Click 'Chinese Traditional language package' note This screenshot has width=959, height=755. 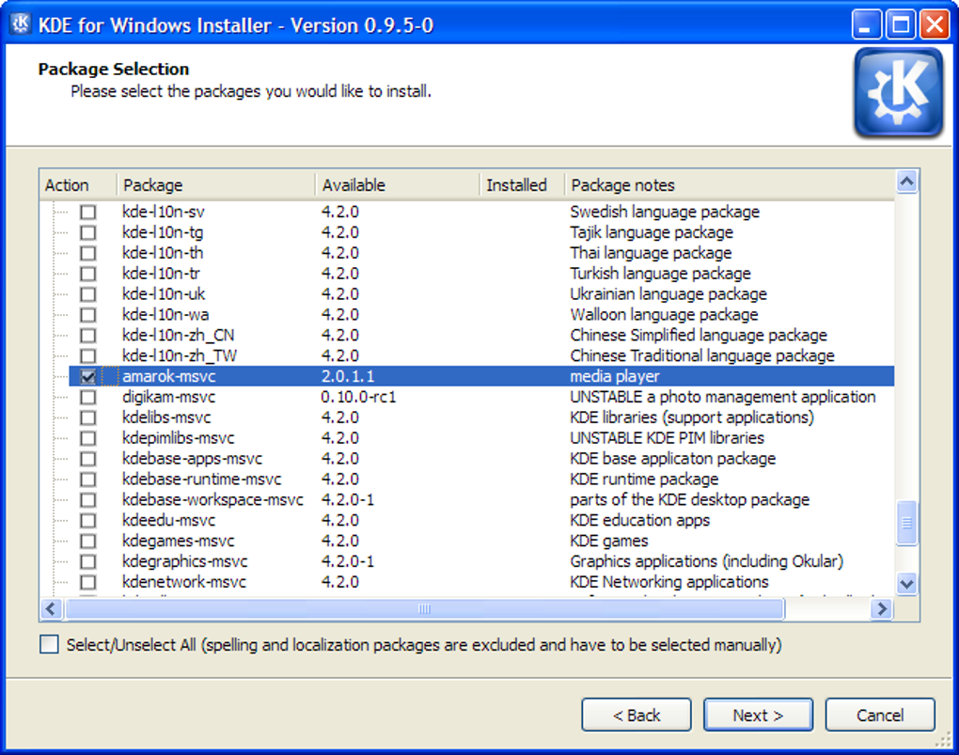[702, 355]
